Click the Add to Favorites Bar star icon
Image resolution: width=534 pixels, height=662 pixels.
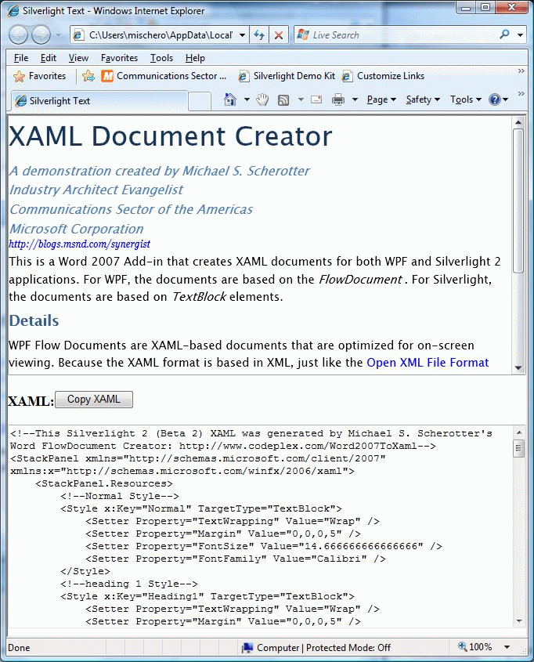point(88,76)
